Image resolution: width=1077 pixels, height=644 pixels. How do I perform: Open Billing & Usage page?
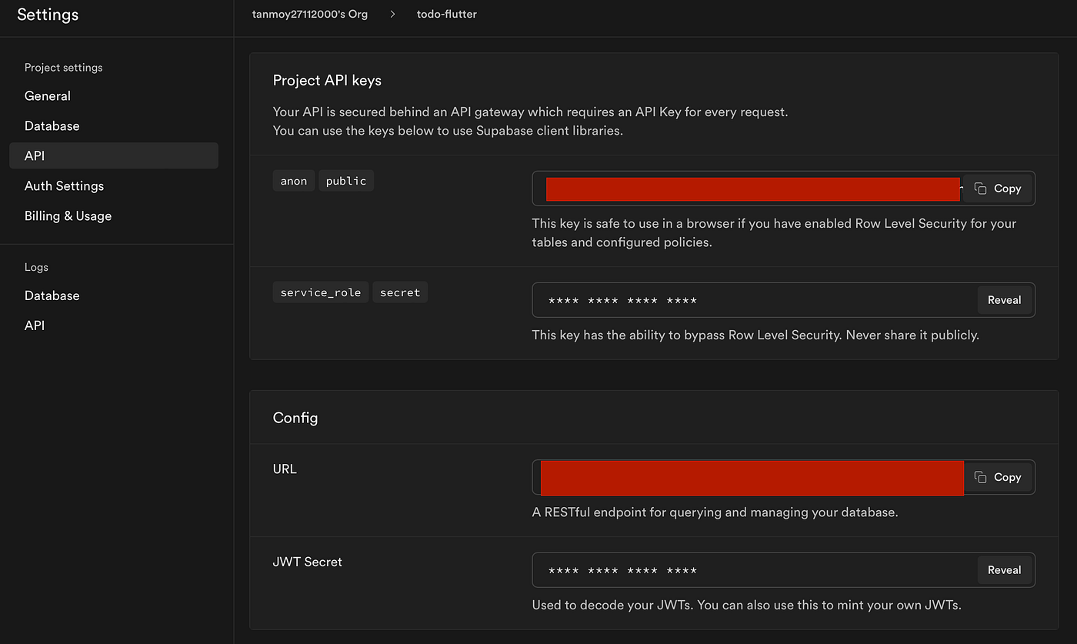click(68, 216)
